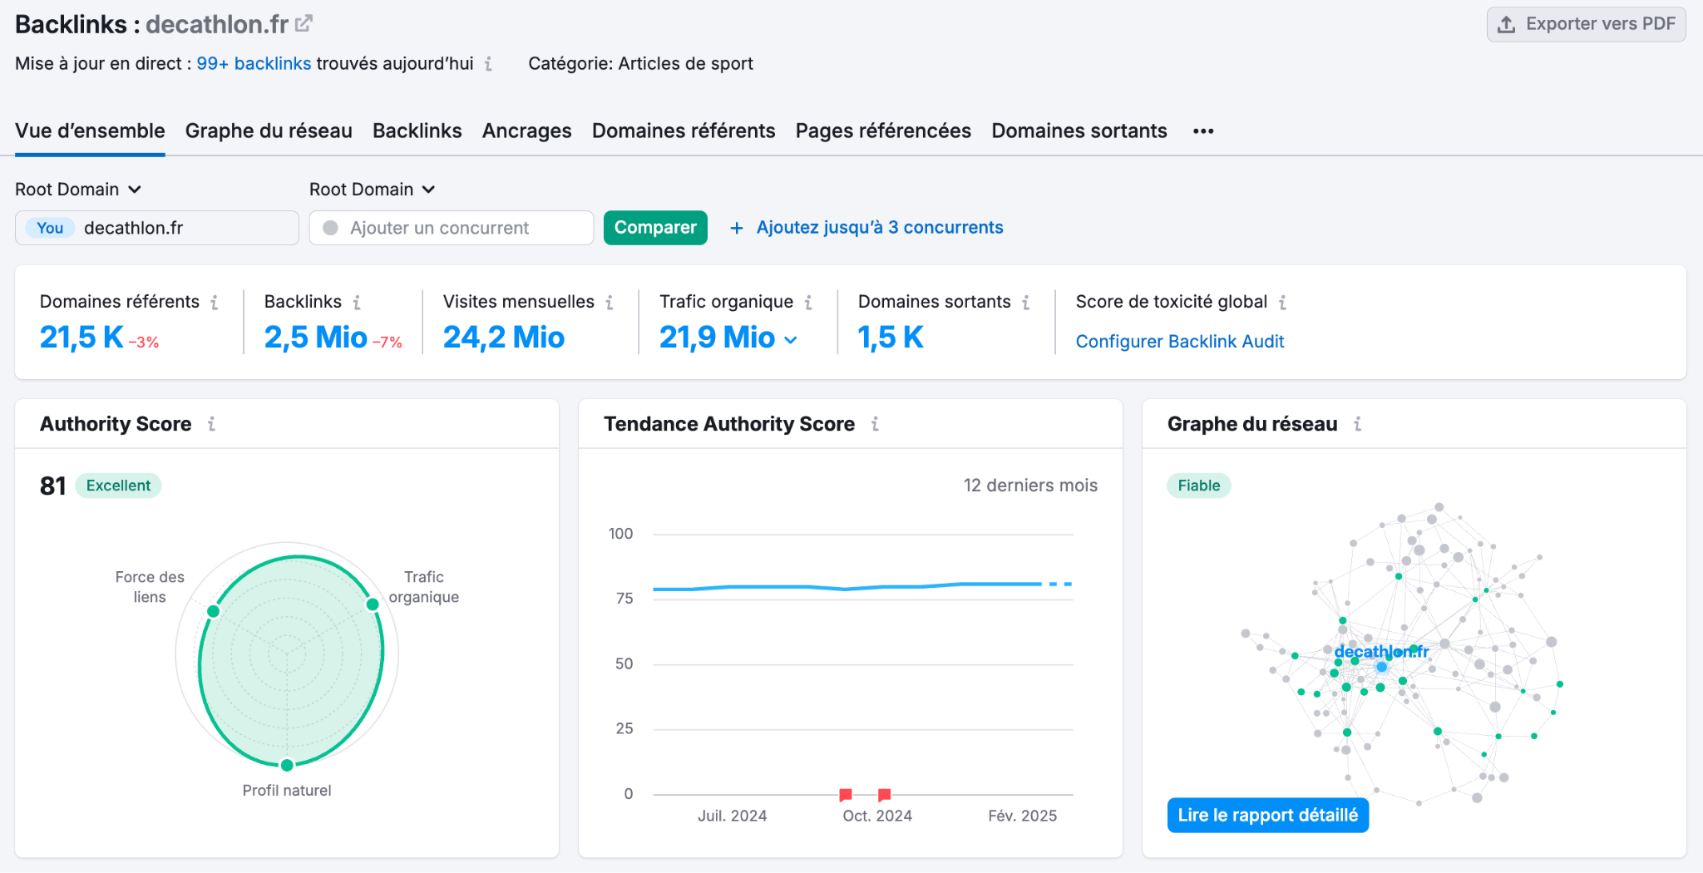Click the Profil naturel radar point
This screenshot has width=1703, height=873.
(287, 765)
